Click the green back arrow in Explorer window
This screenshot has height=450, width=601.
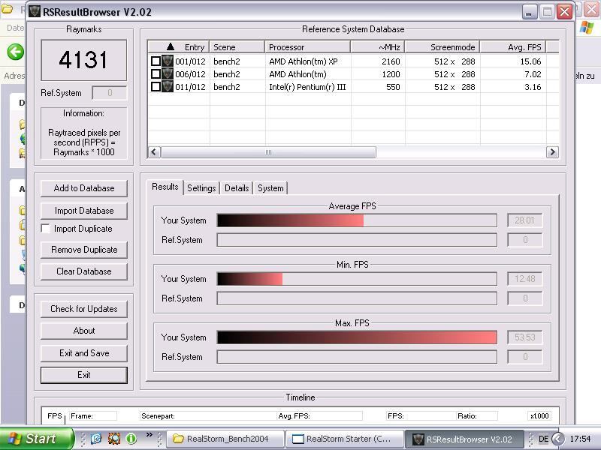(15, 52)
